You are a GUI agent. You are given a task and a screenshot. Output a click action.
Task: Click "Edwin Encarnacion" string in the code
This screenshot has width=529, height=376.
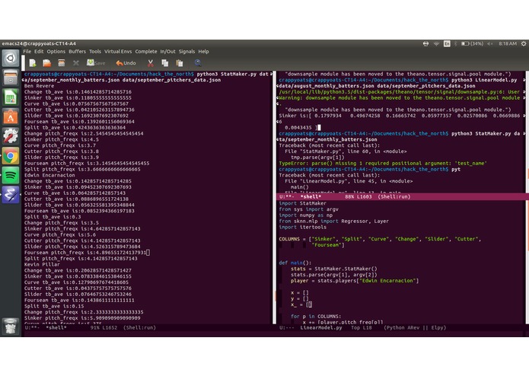tap(388, 281)
